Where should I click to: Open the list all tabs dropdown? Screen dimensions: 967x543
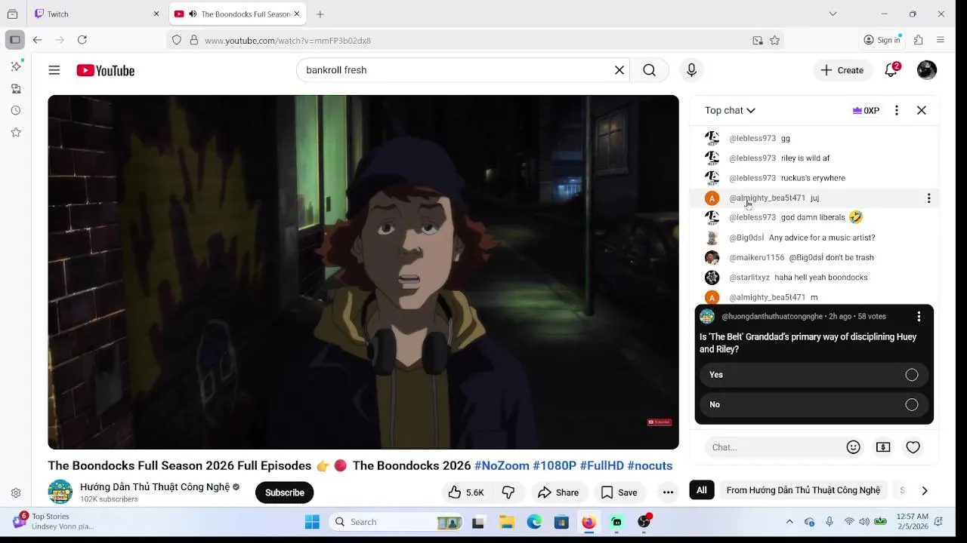point(833,14)
